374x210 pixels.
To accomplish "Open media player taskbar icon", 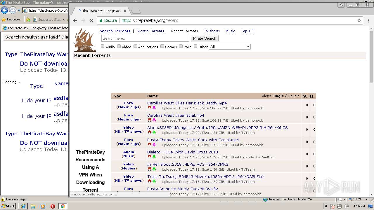I will pyautogui.click(x=43, y=206).
